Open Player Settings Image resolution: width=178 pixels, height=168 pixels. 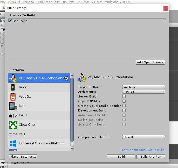pyautogui.click(x=23, y=157)
